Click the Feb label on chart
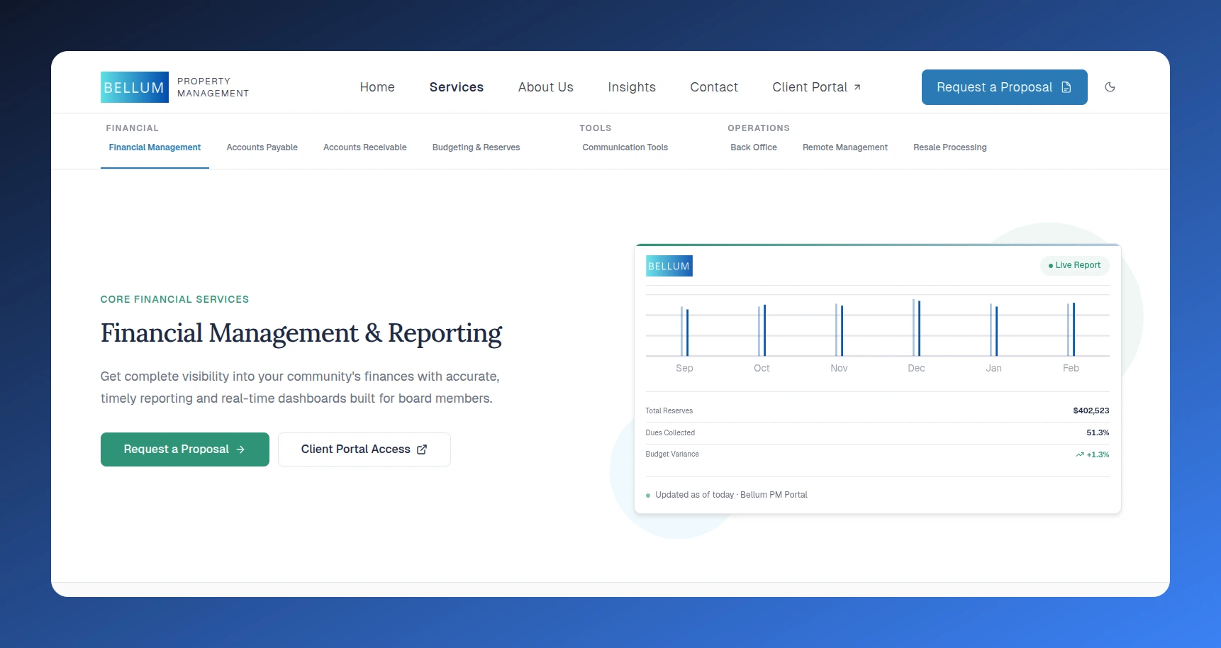The image size is (1221, 648). pos(1071,368)
